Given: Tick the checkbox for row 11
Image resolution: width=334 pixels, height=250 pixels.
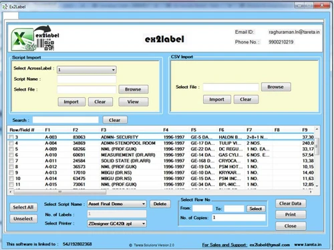Looking at the screenshot, I should 11,184.
